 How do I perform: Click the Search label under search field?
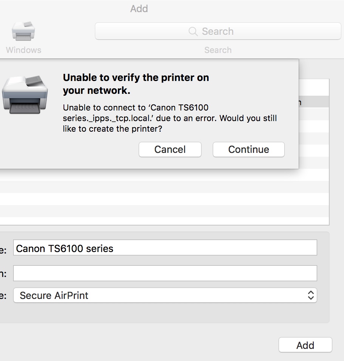(218, 50)
